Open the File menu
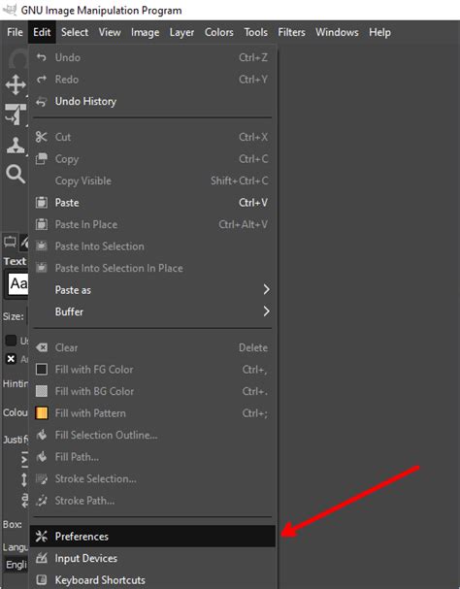 [15, 32]
